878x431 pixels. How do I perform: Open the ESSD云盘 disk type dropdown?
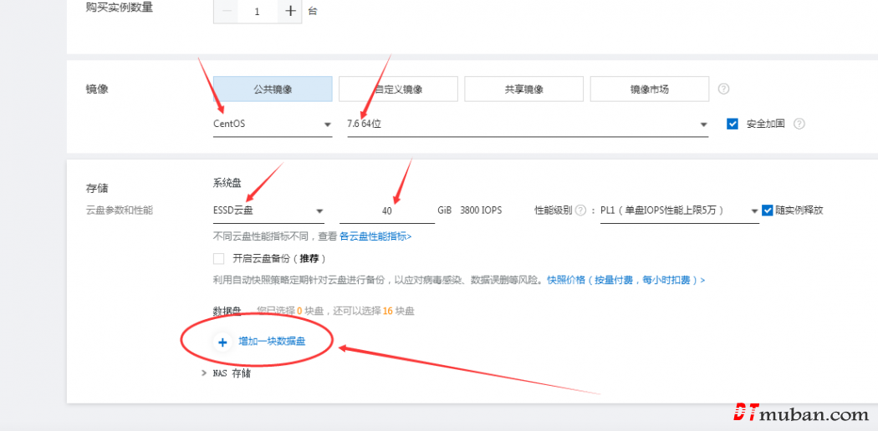[268, 210]
